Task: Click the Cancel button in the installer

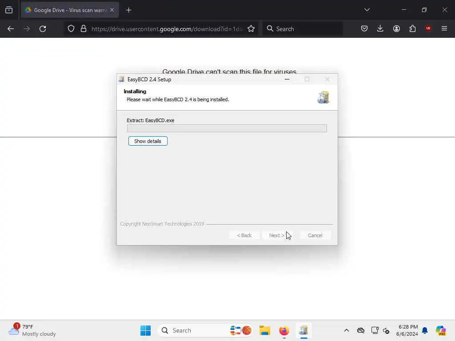Action: [315, 235]
